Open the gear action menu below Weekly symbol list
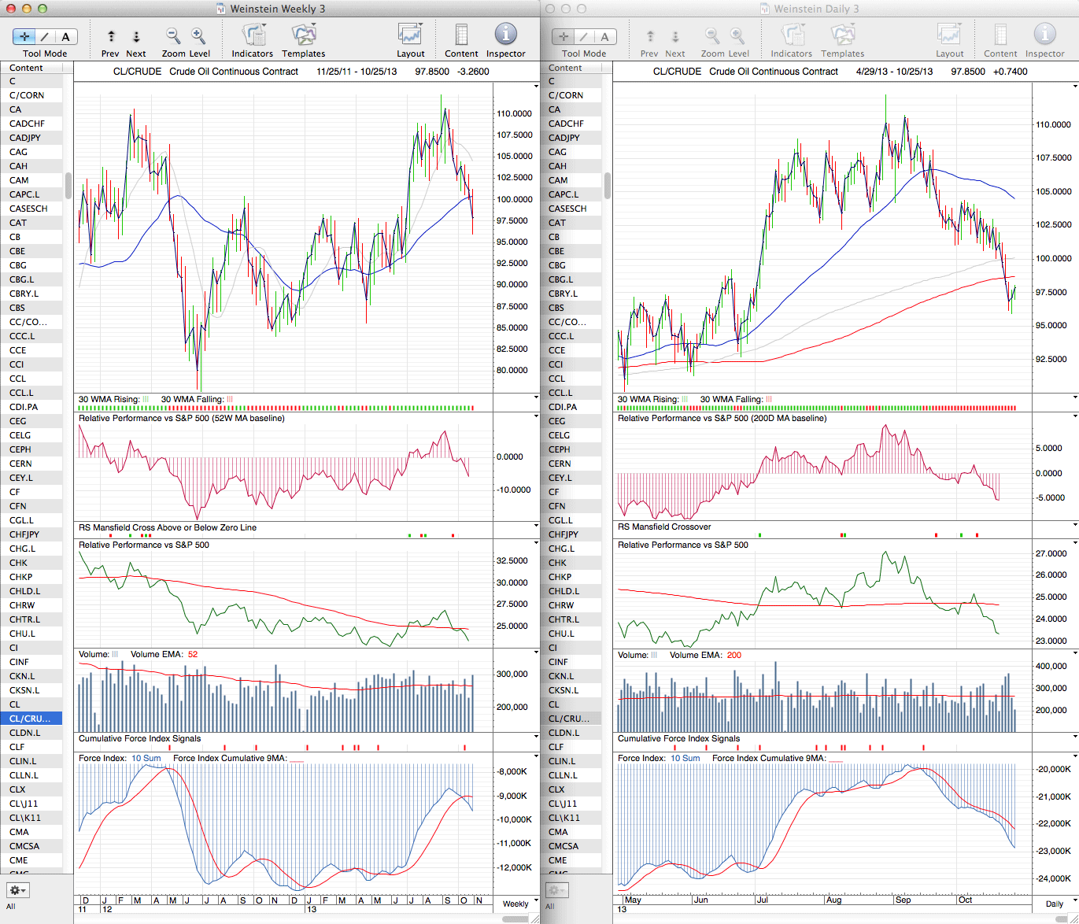 17,890
